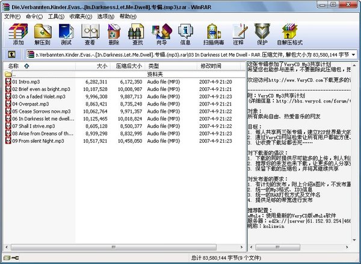Click the key icon in status bar
Image resolution: width=361 pixels, height=264 pixels.
pyautogui.click(x=15, y=258)
